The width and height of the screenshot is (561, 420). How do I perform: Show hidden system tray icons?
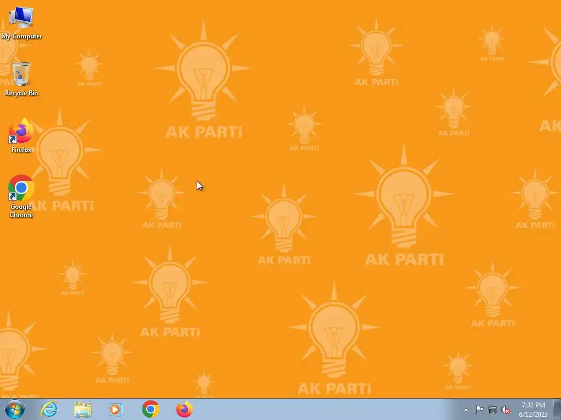(466, 410)
